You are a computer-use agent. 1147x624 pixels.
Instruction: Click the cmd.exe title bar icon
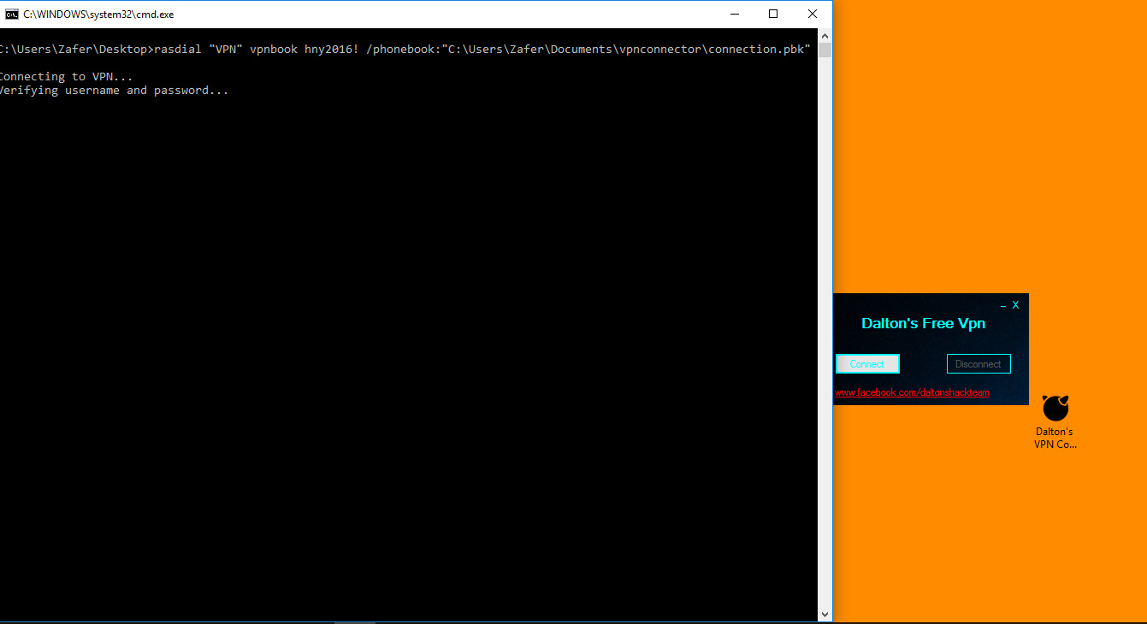[x=12, y=14]
